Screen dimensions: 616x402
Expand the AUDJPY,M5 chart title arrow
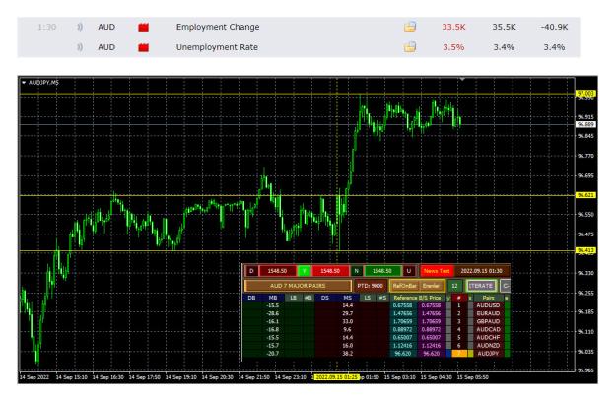click(x=24, y=83)
